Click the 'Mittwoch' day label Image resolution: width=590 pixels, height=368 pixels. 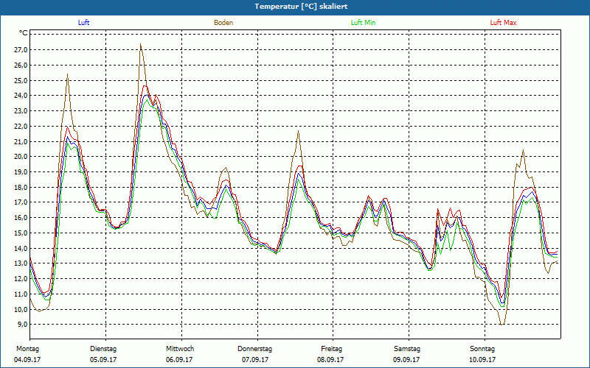click(180, 349)
